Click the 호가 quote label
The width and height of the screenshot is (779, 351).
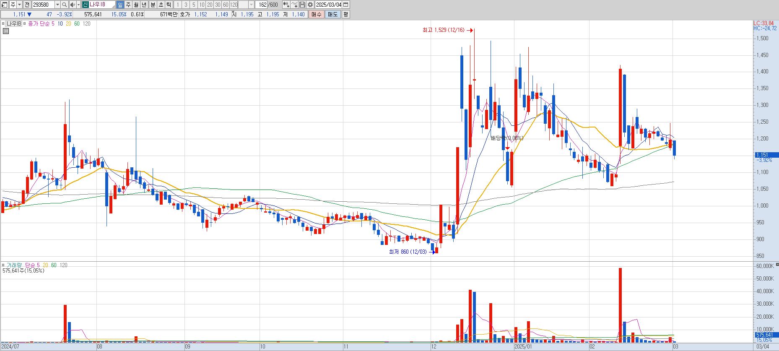point(185,14)
